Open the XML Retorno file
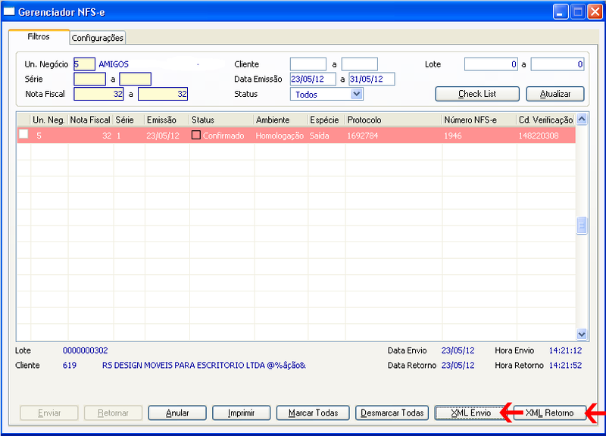Image resolution: width=606 pixels, height=436 pixels. [x=550, y=413]
